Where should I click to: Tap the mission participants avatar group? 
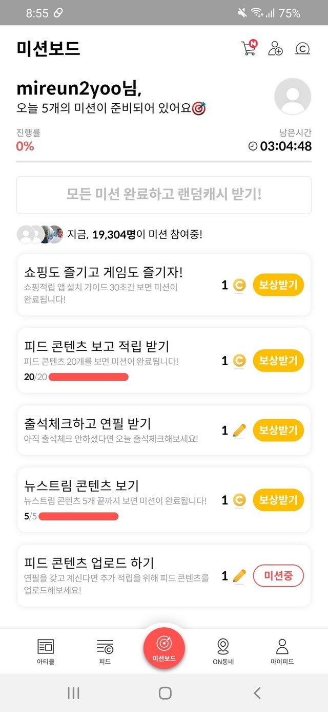tap(39, 234)
